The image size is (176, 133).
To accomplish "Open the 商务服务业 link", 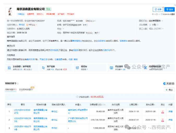I will pyautogui.click(x=77, y=41).
